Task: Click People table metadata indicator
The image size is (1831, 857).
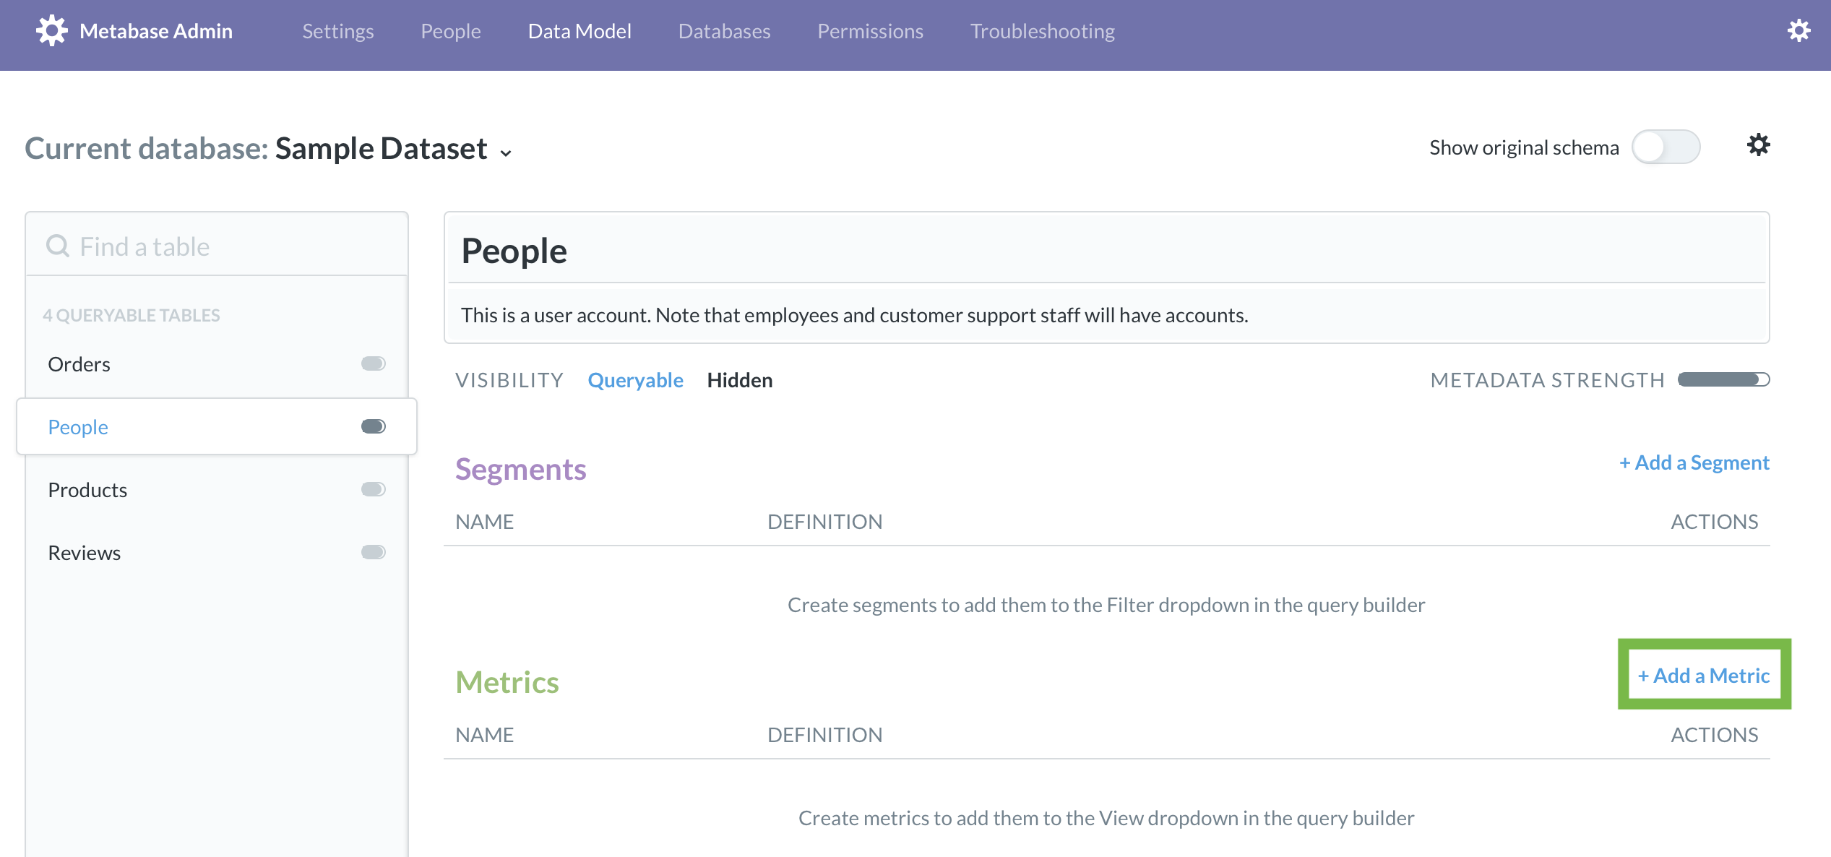Action: coord(374,426)
